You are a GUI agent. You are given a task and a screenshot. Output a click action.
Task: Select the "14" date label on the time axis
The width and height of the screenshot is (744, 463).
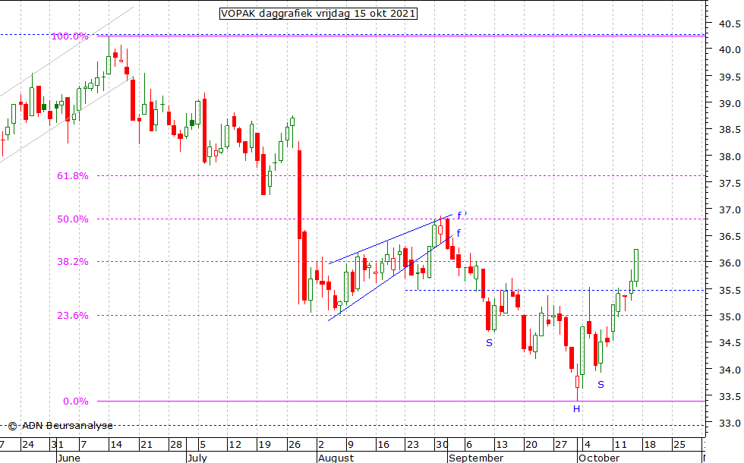[x=116, y=445]
